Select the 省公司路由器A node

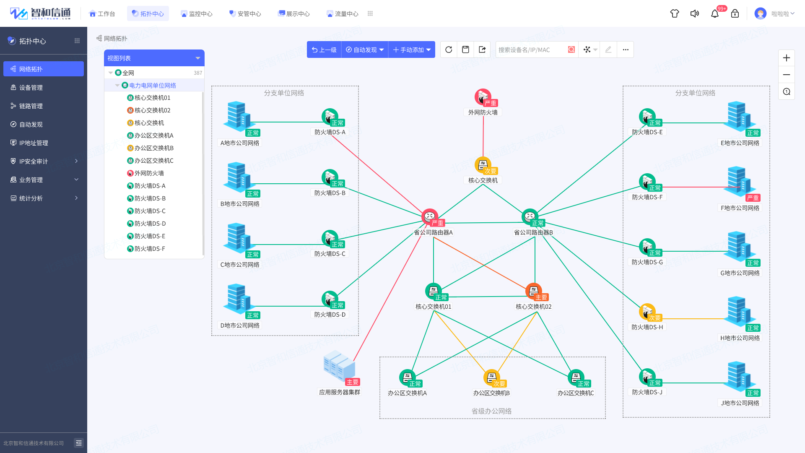[430, 217]
